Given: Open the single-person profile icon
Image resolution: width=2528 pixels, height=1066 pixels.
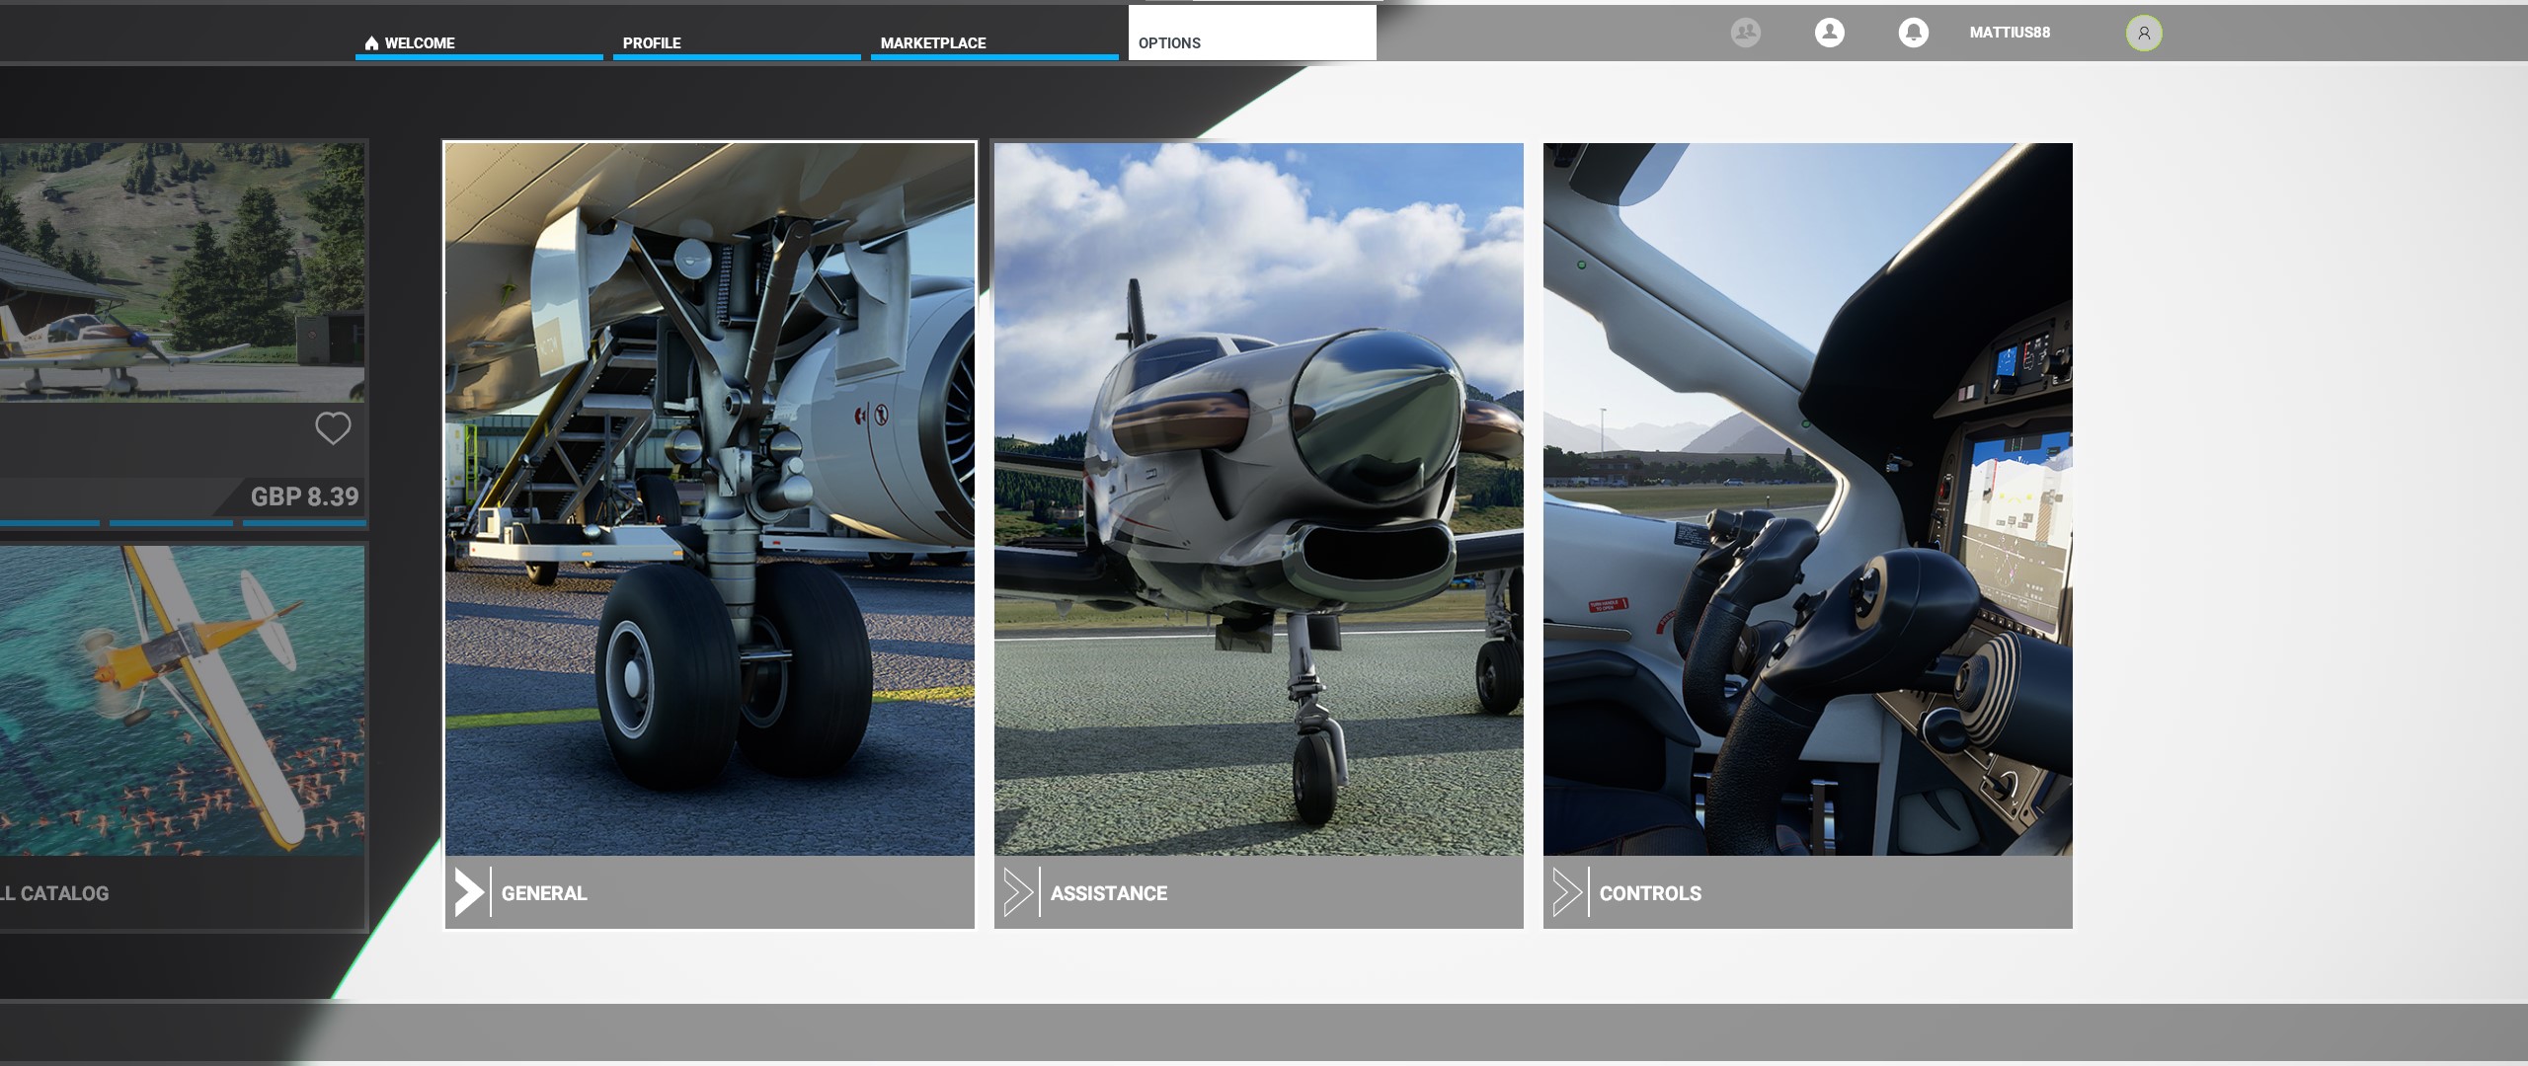Looking at the screenshot, I should coord(1829,33).
